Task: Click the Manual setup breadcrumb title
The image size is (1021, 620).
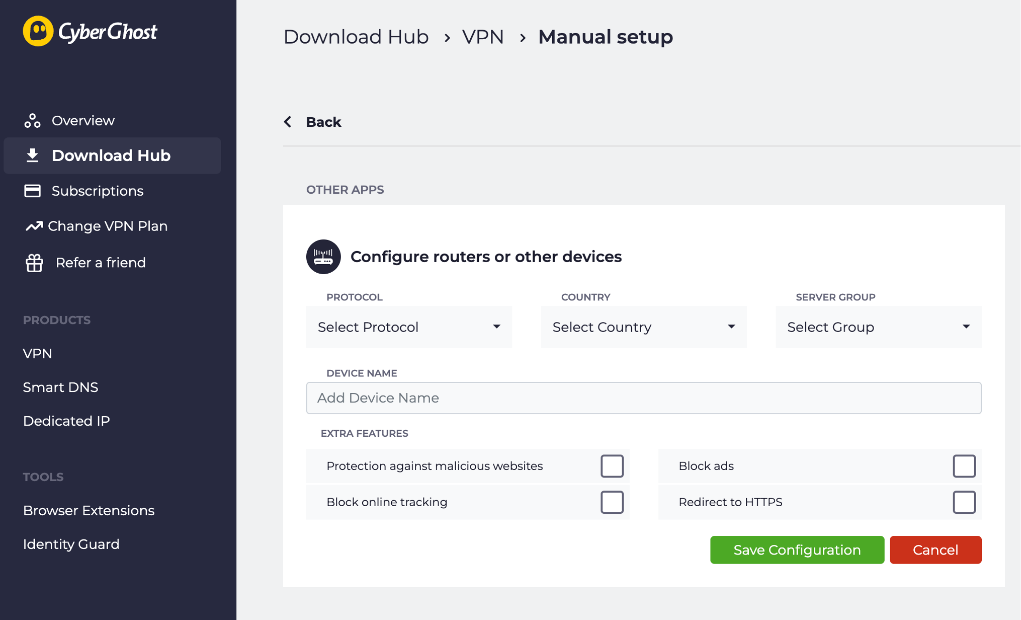Action: pos(605,37)
